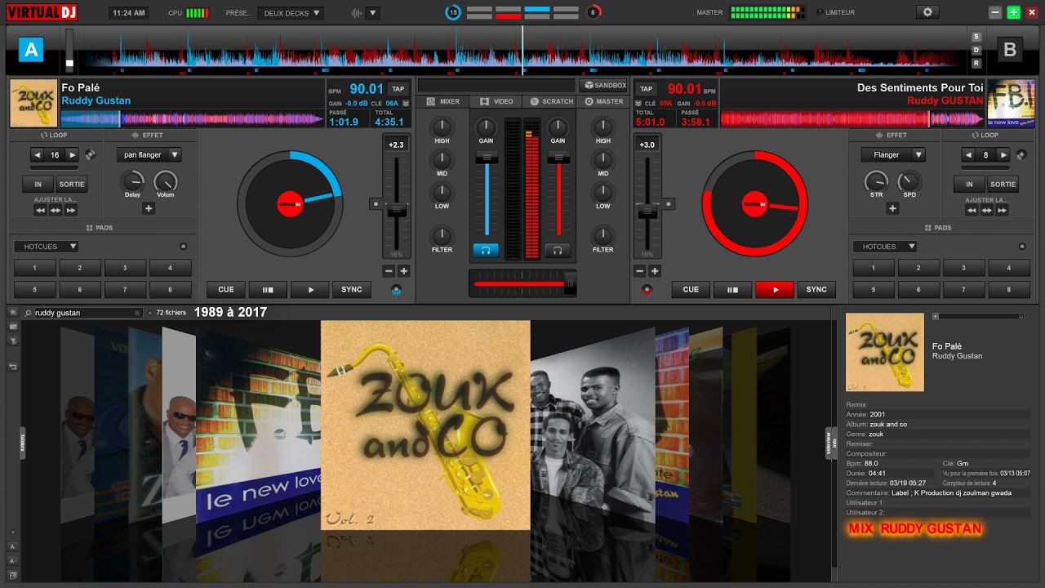Select deck B with the B badge
1045x588 pixels.
point(1010,50)
